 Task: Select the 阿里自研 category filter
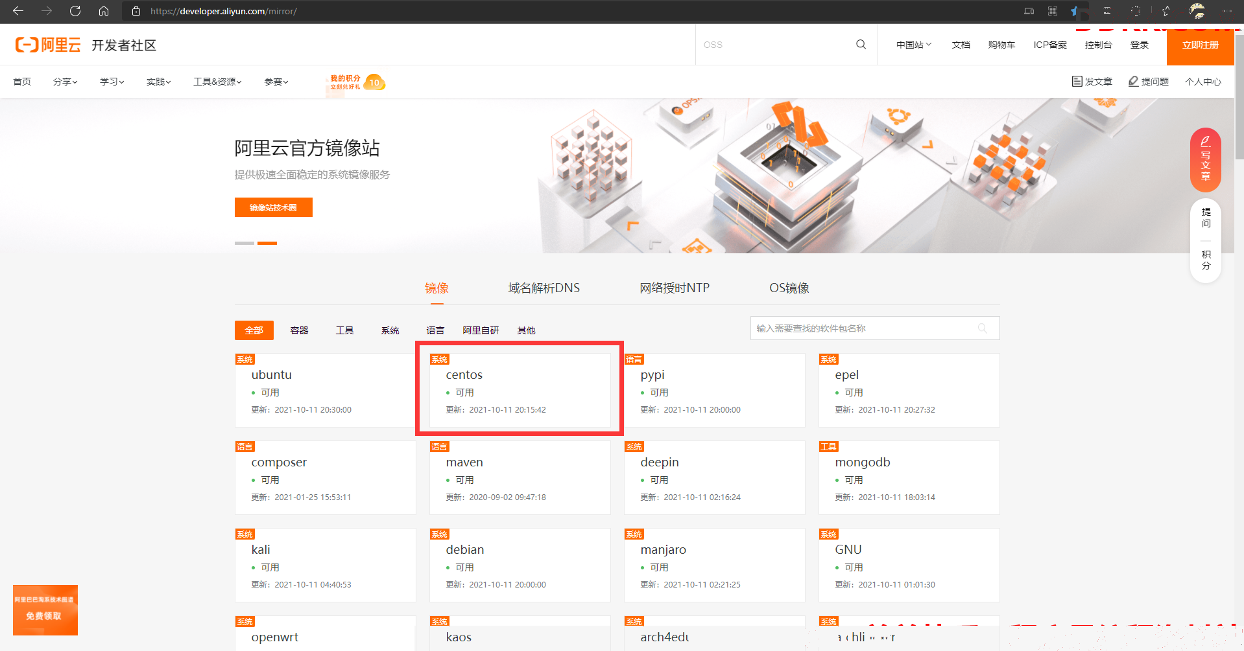click(x=481, y=330)
